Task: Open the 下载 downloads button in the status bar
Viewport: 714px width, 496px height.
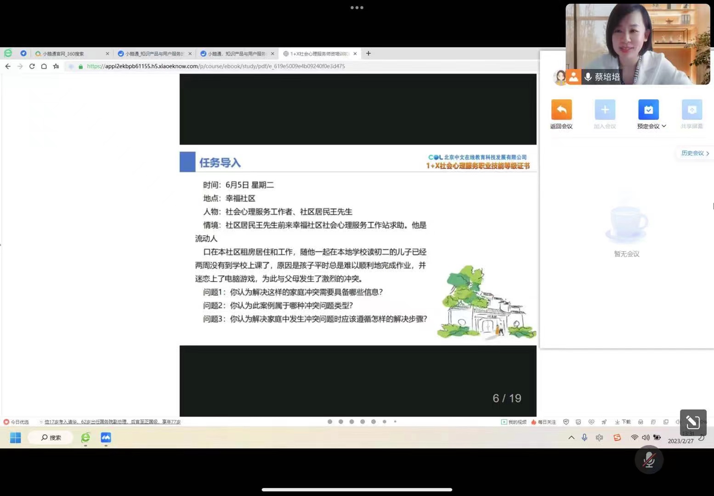Action: pos(623,422)
